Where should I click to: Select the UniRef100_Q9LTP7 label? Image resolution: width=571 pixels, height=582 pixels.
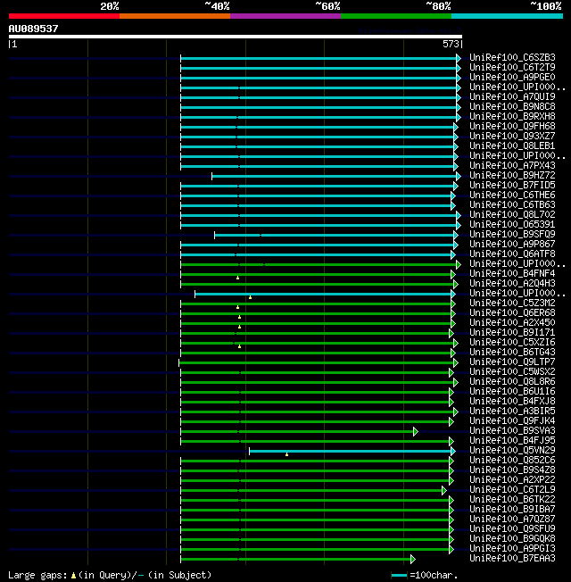(x=512, y=362)
